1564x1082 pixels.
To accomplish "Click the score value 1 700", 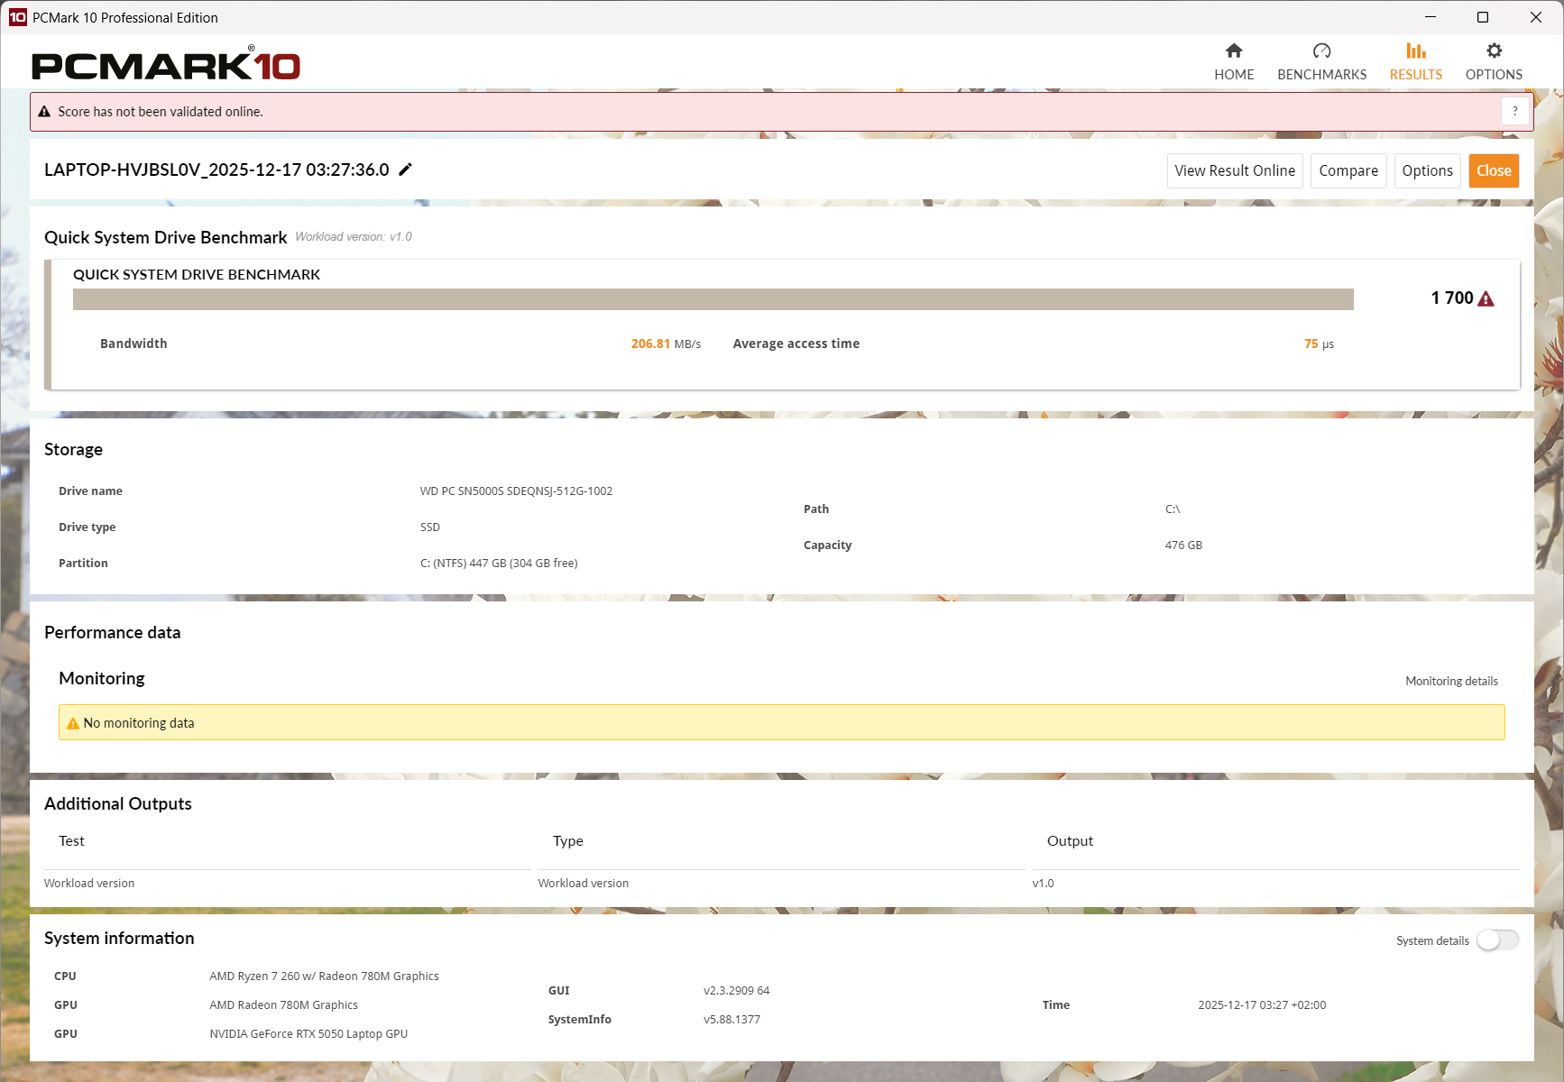I will 1451,298.
